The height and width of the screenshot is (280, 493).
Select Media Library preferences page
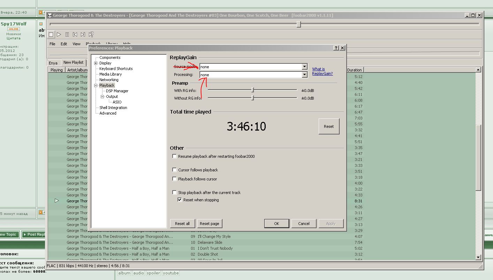(111, 74)
